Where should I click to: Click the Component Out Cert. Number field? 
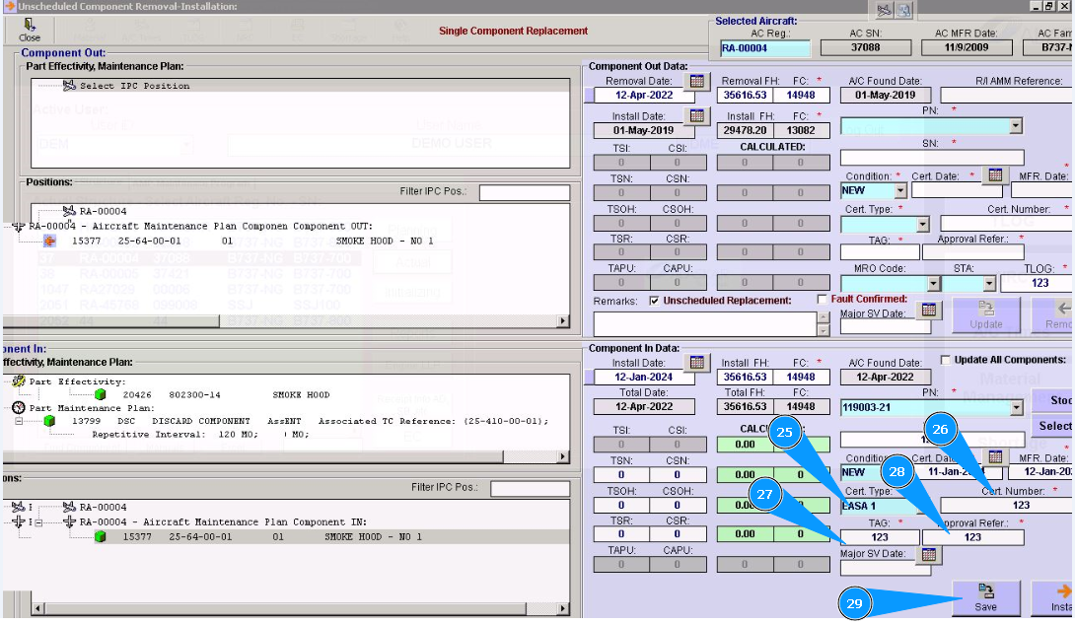1006,224
